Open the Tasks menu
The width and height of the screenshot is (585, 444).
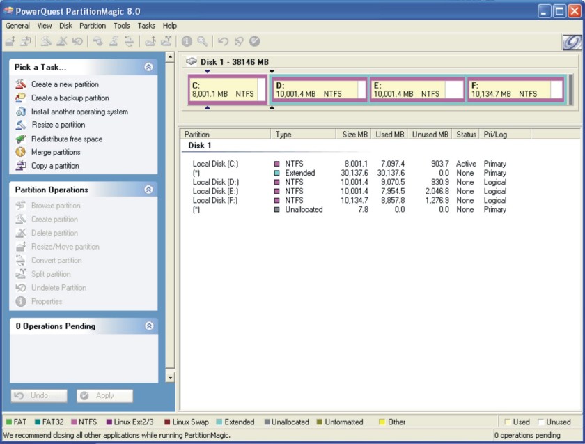tap(146, 26)
